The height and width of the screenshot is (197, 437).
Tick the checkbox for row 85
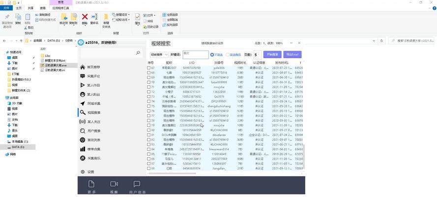(x=149, y=154)
